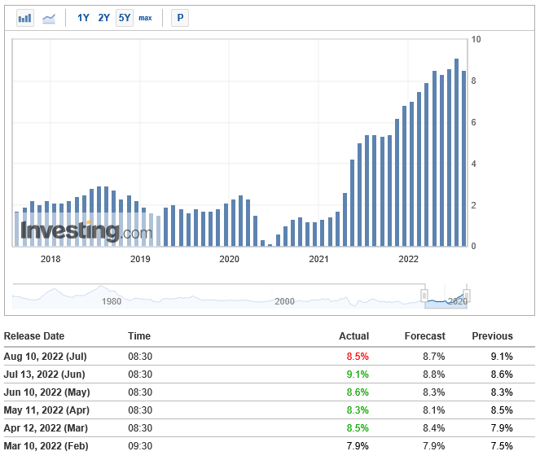Click the 2018 x-axis label

tap(50, 259)
